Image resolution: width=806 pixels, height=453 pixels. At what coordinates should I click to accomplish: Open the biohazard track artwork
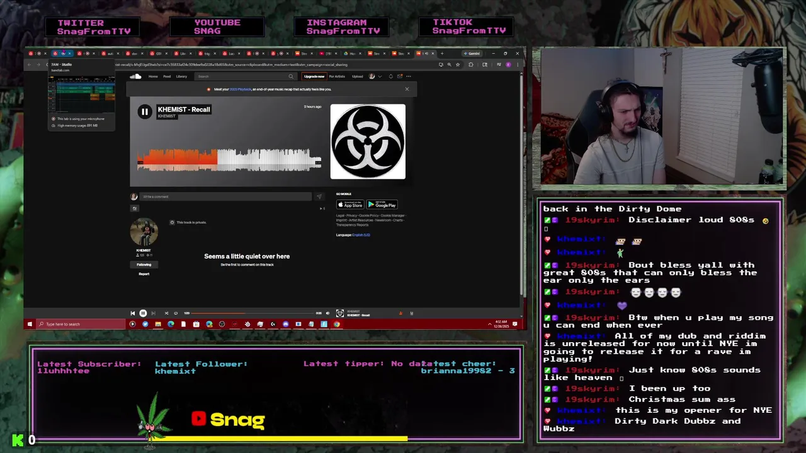(x=368, y=142)
